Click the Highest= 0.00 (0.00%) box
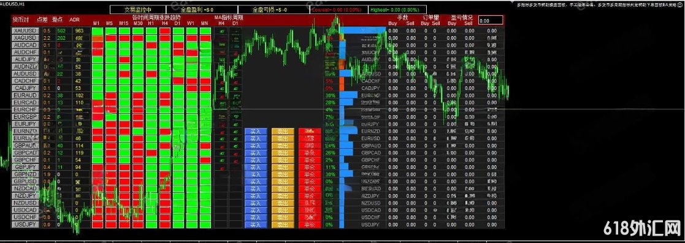The height and width of the screenshot is (243, 685). point(397,10)
